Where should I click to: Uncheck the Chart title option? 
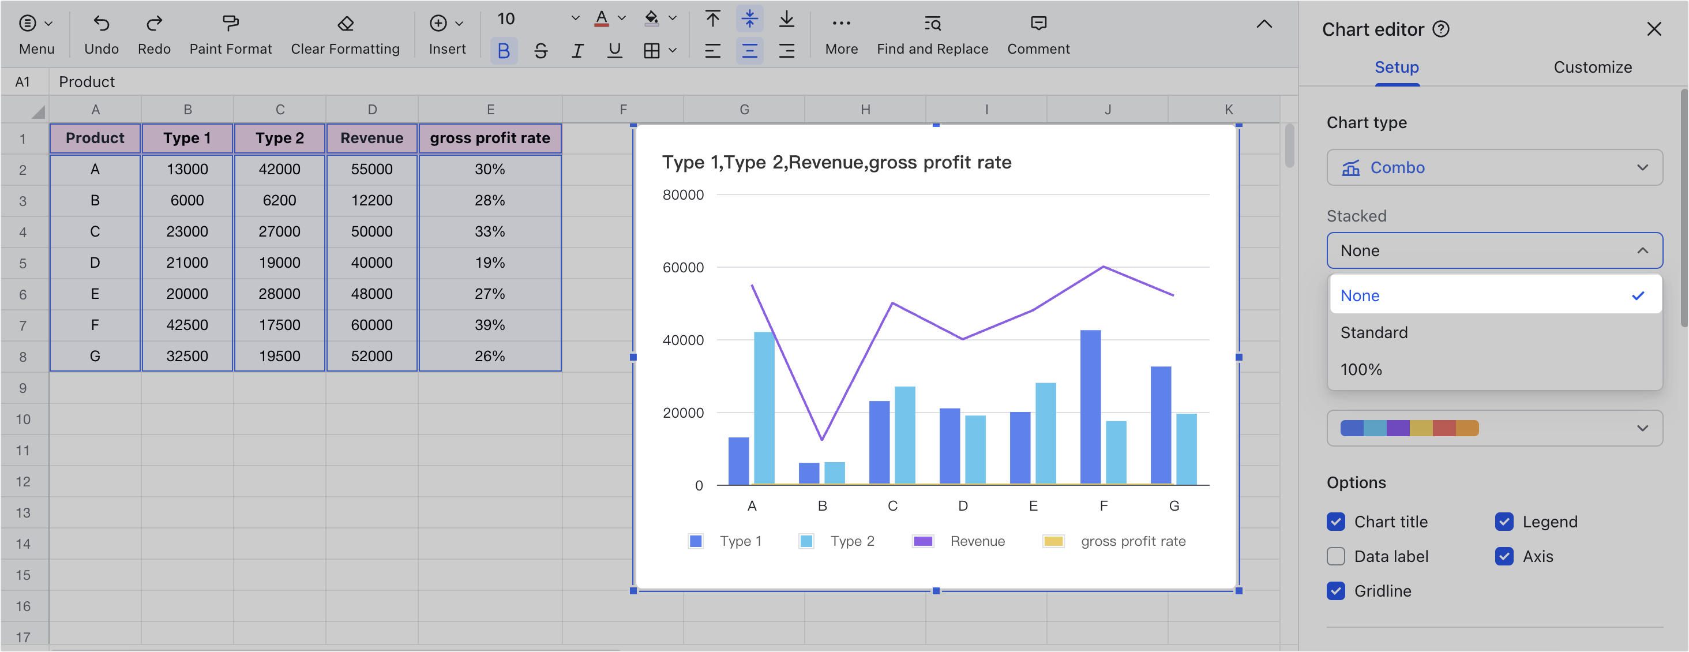(x=1335, y=522)
